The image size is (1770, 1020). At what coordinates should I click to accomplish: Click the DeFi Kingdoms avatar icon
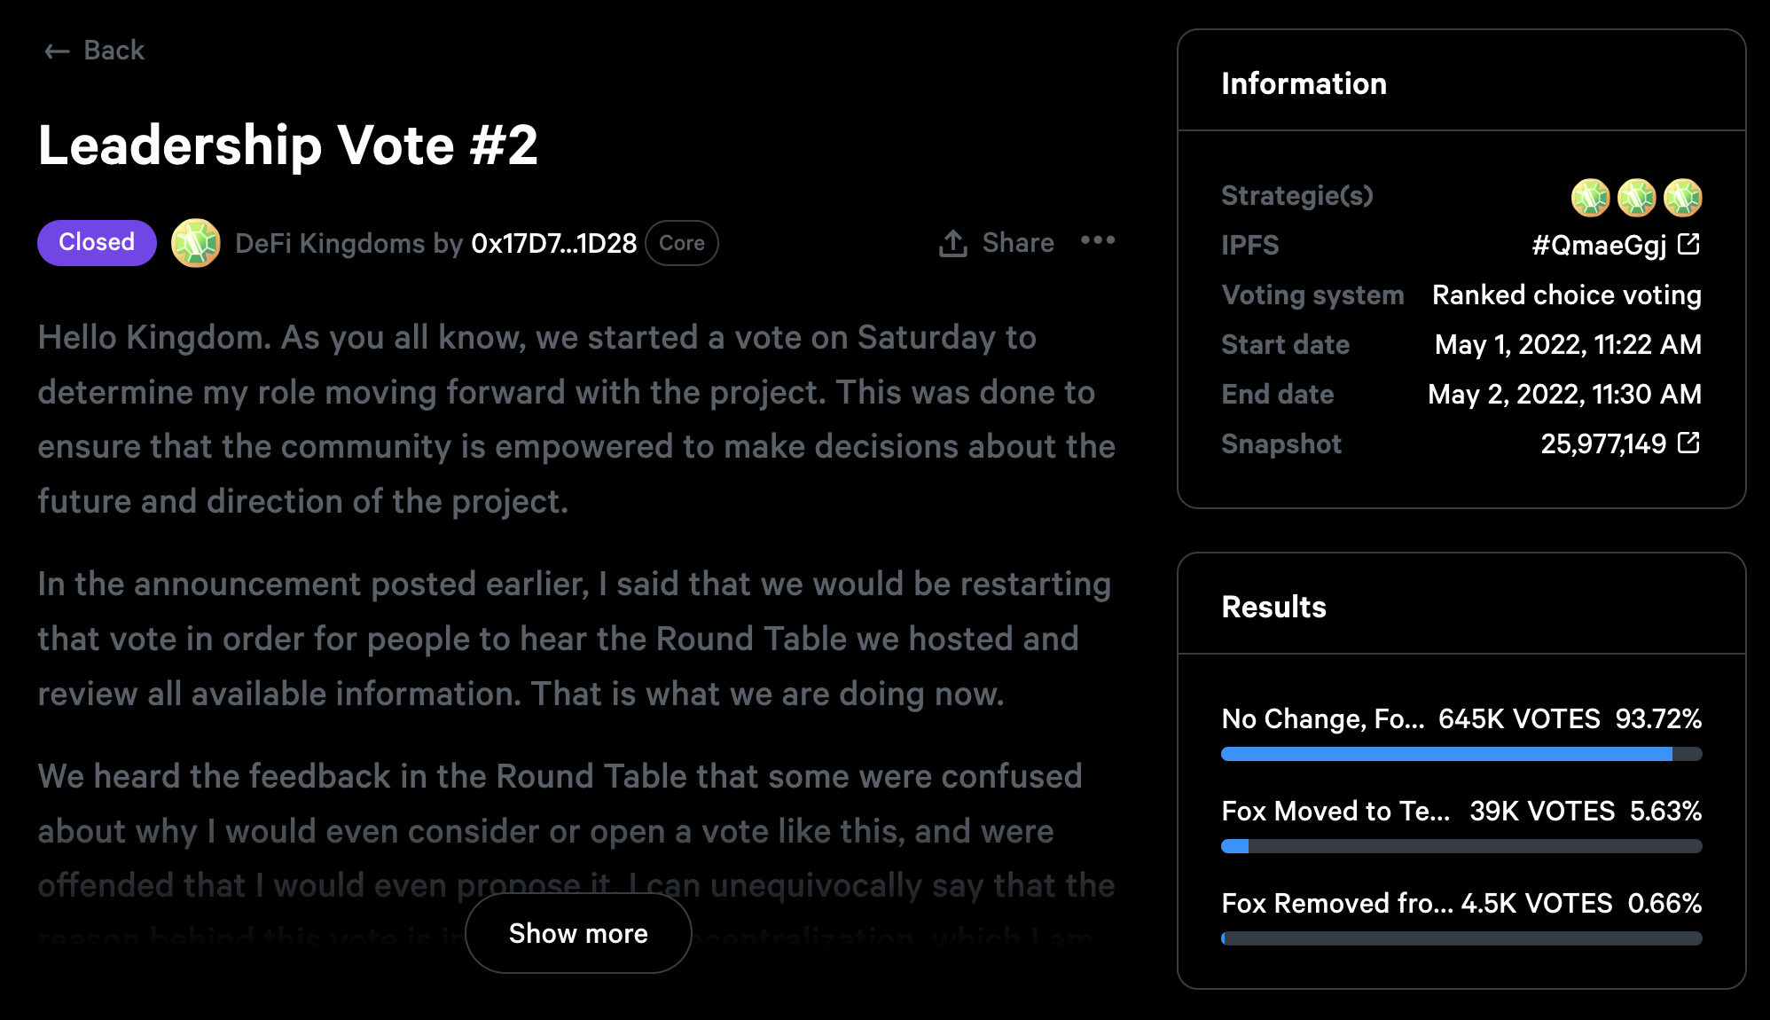[195, 243]
